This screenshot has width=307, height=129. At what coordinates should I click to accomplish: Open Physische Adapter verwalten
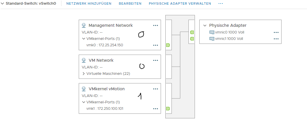(x=180, y=3)
